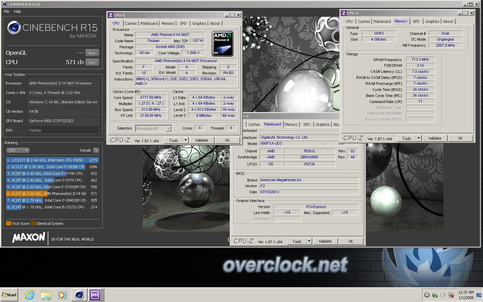This screenshot has width=483, height=302.
Task: Click the CPU-Z Z icon in front window title
Action: click(x=110, y=15)
